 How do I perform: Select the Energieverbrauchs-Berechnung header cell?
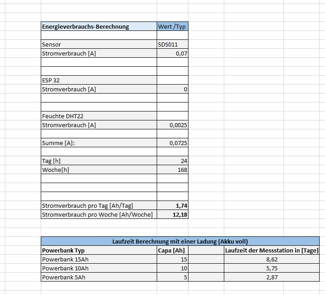point(99,26)
